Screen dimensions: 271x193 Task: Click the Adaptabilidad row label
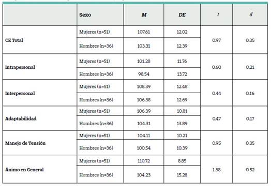(x=21, y=118)
